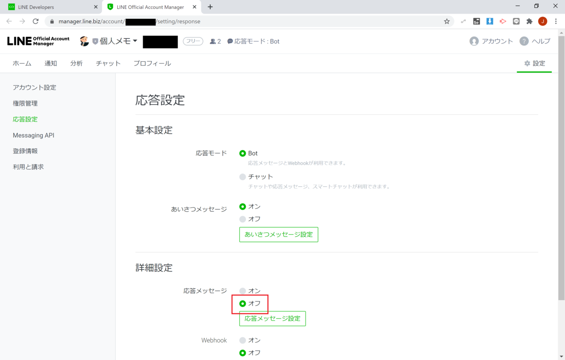565x360 pixels.
Task: Click the LINE browser extension icon
Action: click(x=516, y=21)
